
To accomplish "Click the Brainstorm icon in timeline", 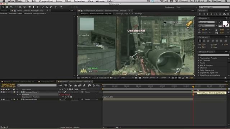I will point(89,85).
